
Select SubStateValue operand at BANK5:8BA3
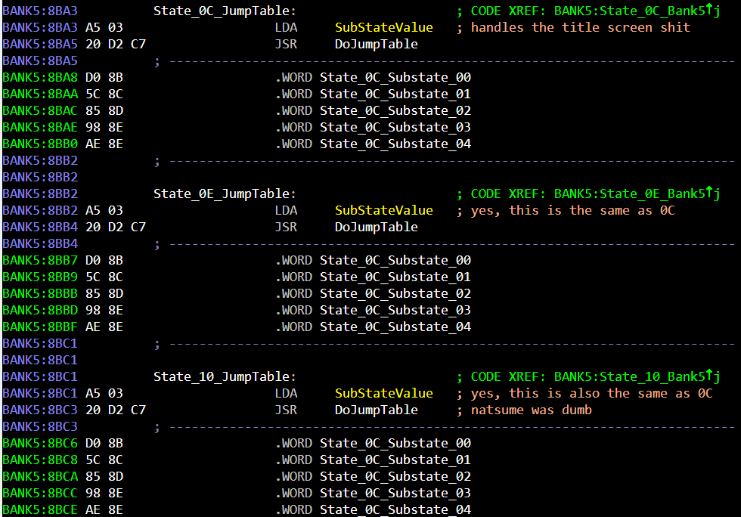[383, 27]
